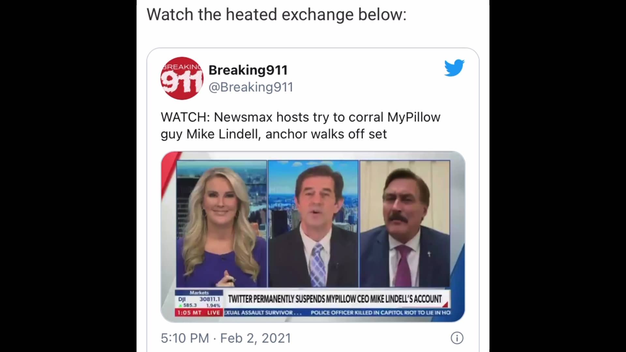The height and width of the screenshot is (352, 626).
Task: Click the Markets DJI ticker box
Action: [199, 300]
